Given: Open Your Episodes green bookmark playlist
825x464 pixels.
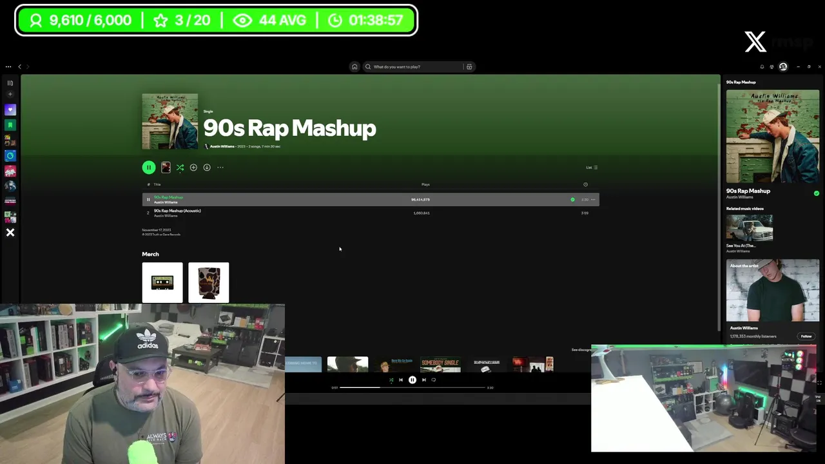Looking at the screenshot, I should [10, 125].
